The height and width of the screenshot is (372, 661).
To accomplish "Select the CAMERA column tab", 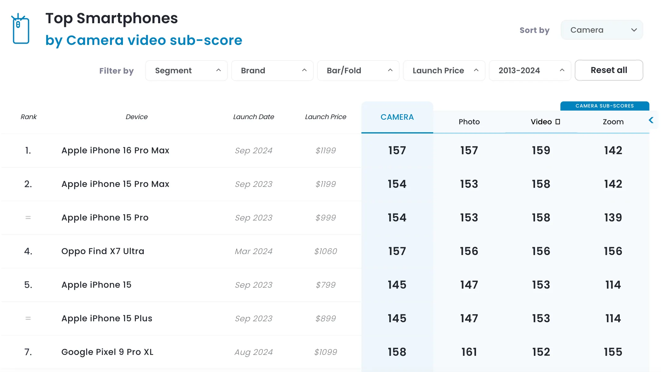I will pyautogui.click(x=397, y=117).
